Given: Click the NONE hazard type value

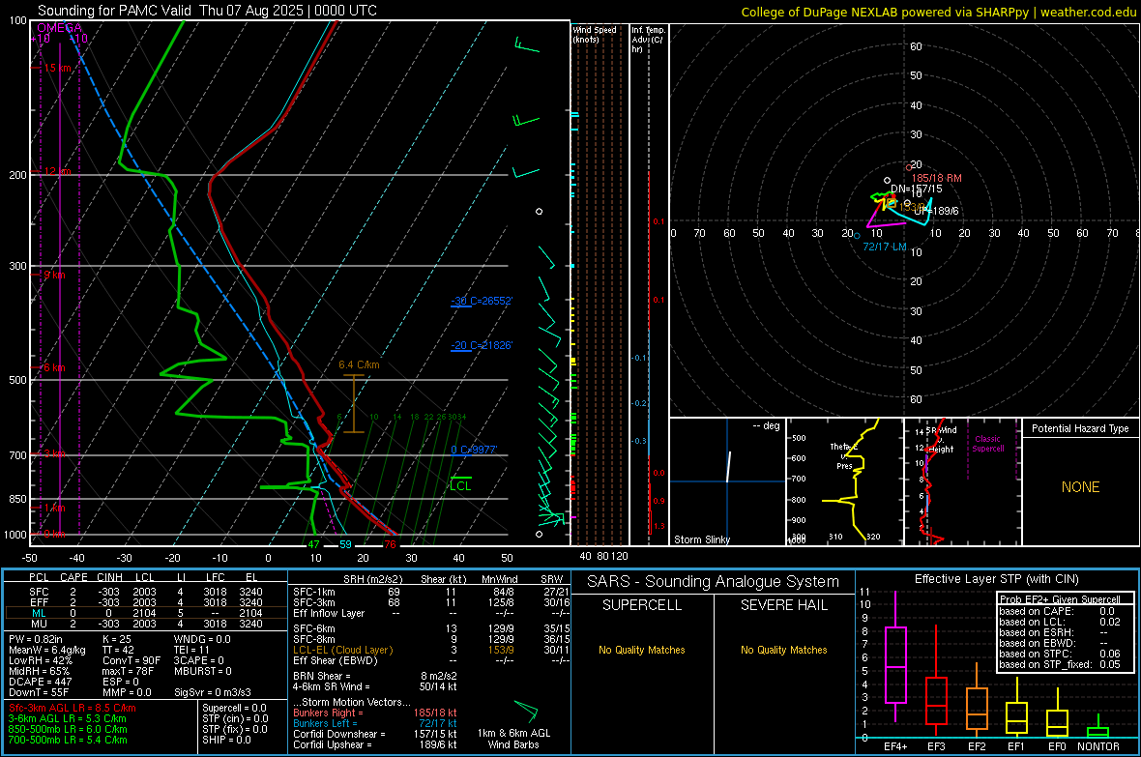Looking at the screenshot, I should tap(1081, 487).
